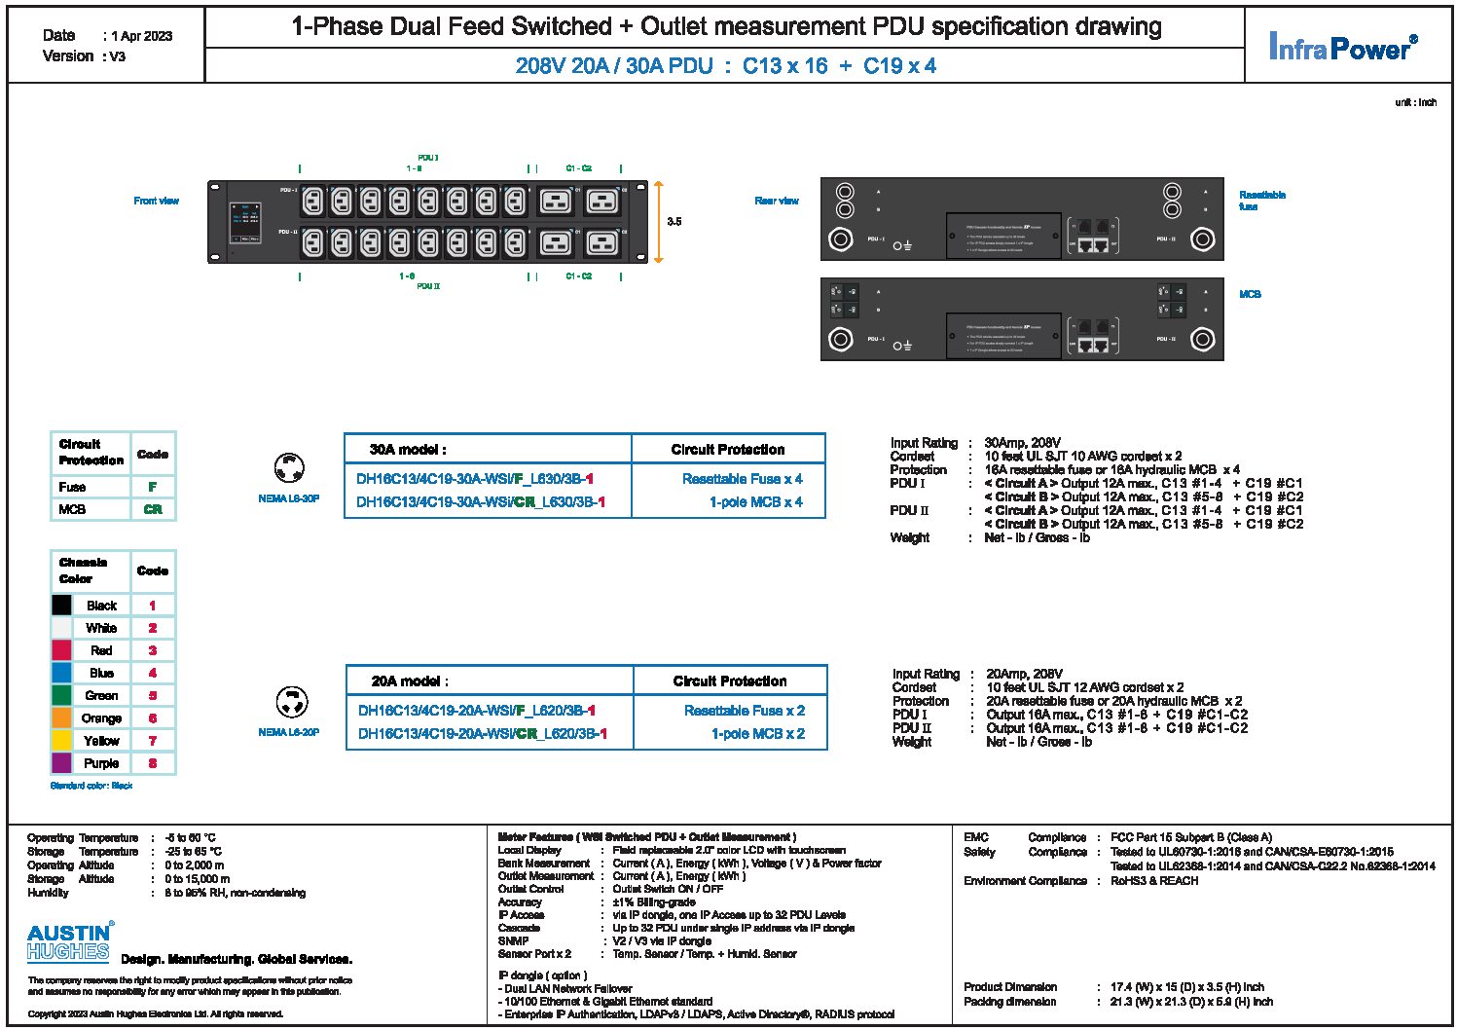Click the NEMA L6-30P plug icon
The image size is (1457, 1030).
[x=288, y=468]
